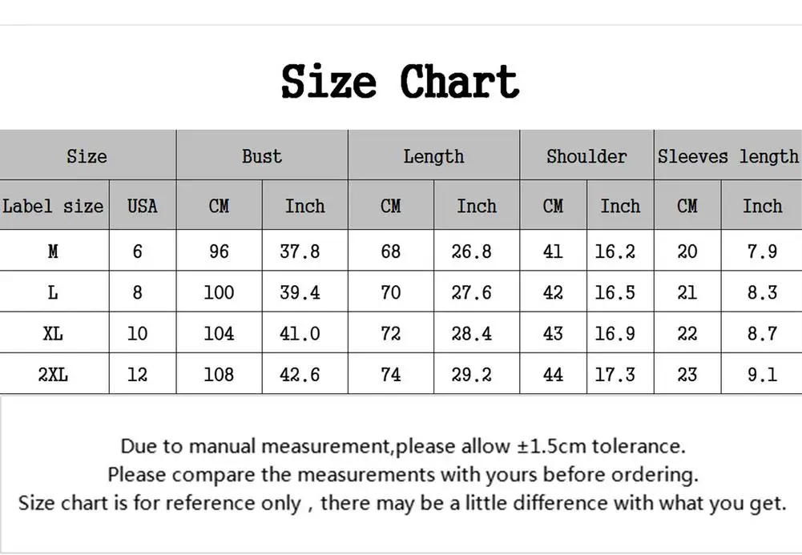802x555 pixels.
Task: Click the Length column header
Action: click(433, 156)
